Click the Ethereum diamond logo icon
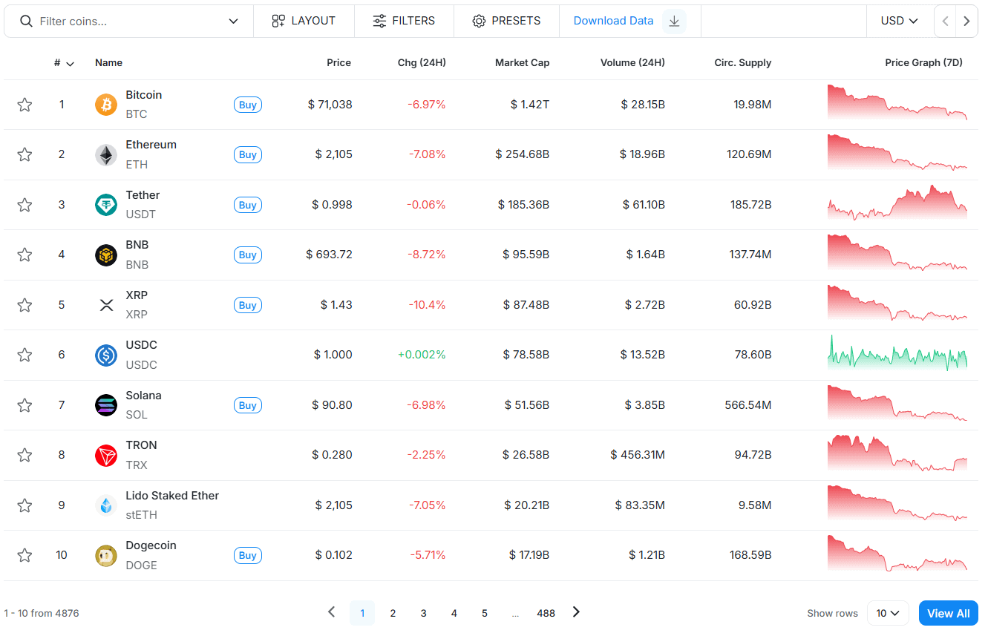This screenshot has width=988, height=636. click(106, 155)
